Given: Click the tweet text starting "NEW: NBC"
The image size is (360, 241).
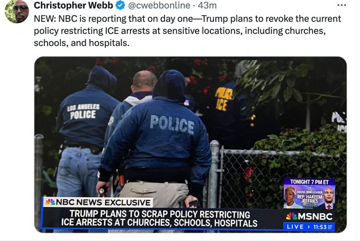Looking at the screenshot, I should [187, 31].
